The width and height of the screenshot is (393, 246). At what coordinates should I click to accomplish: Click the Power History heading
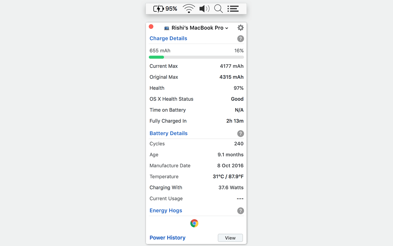coord(167,238)
